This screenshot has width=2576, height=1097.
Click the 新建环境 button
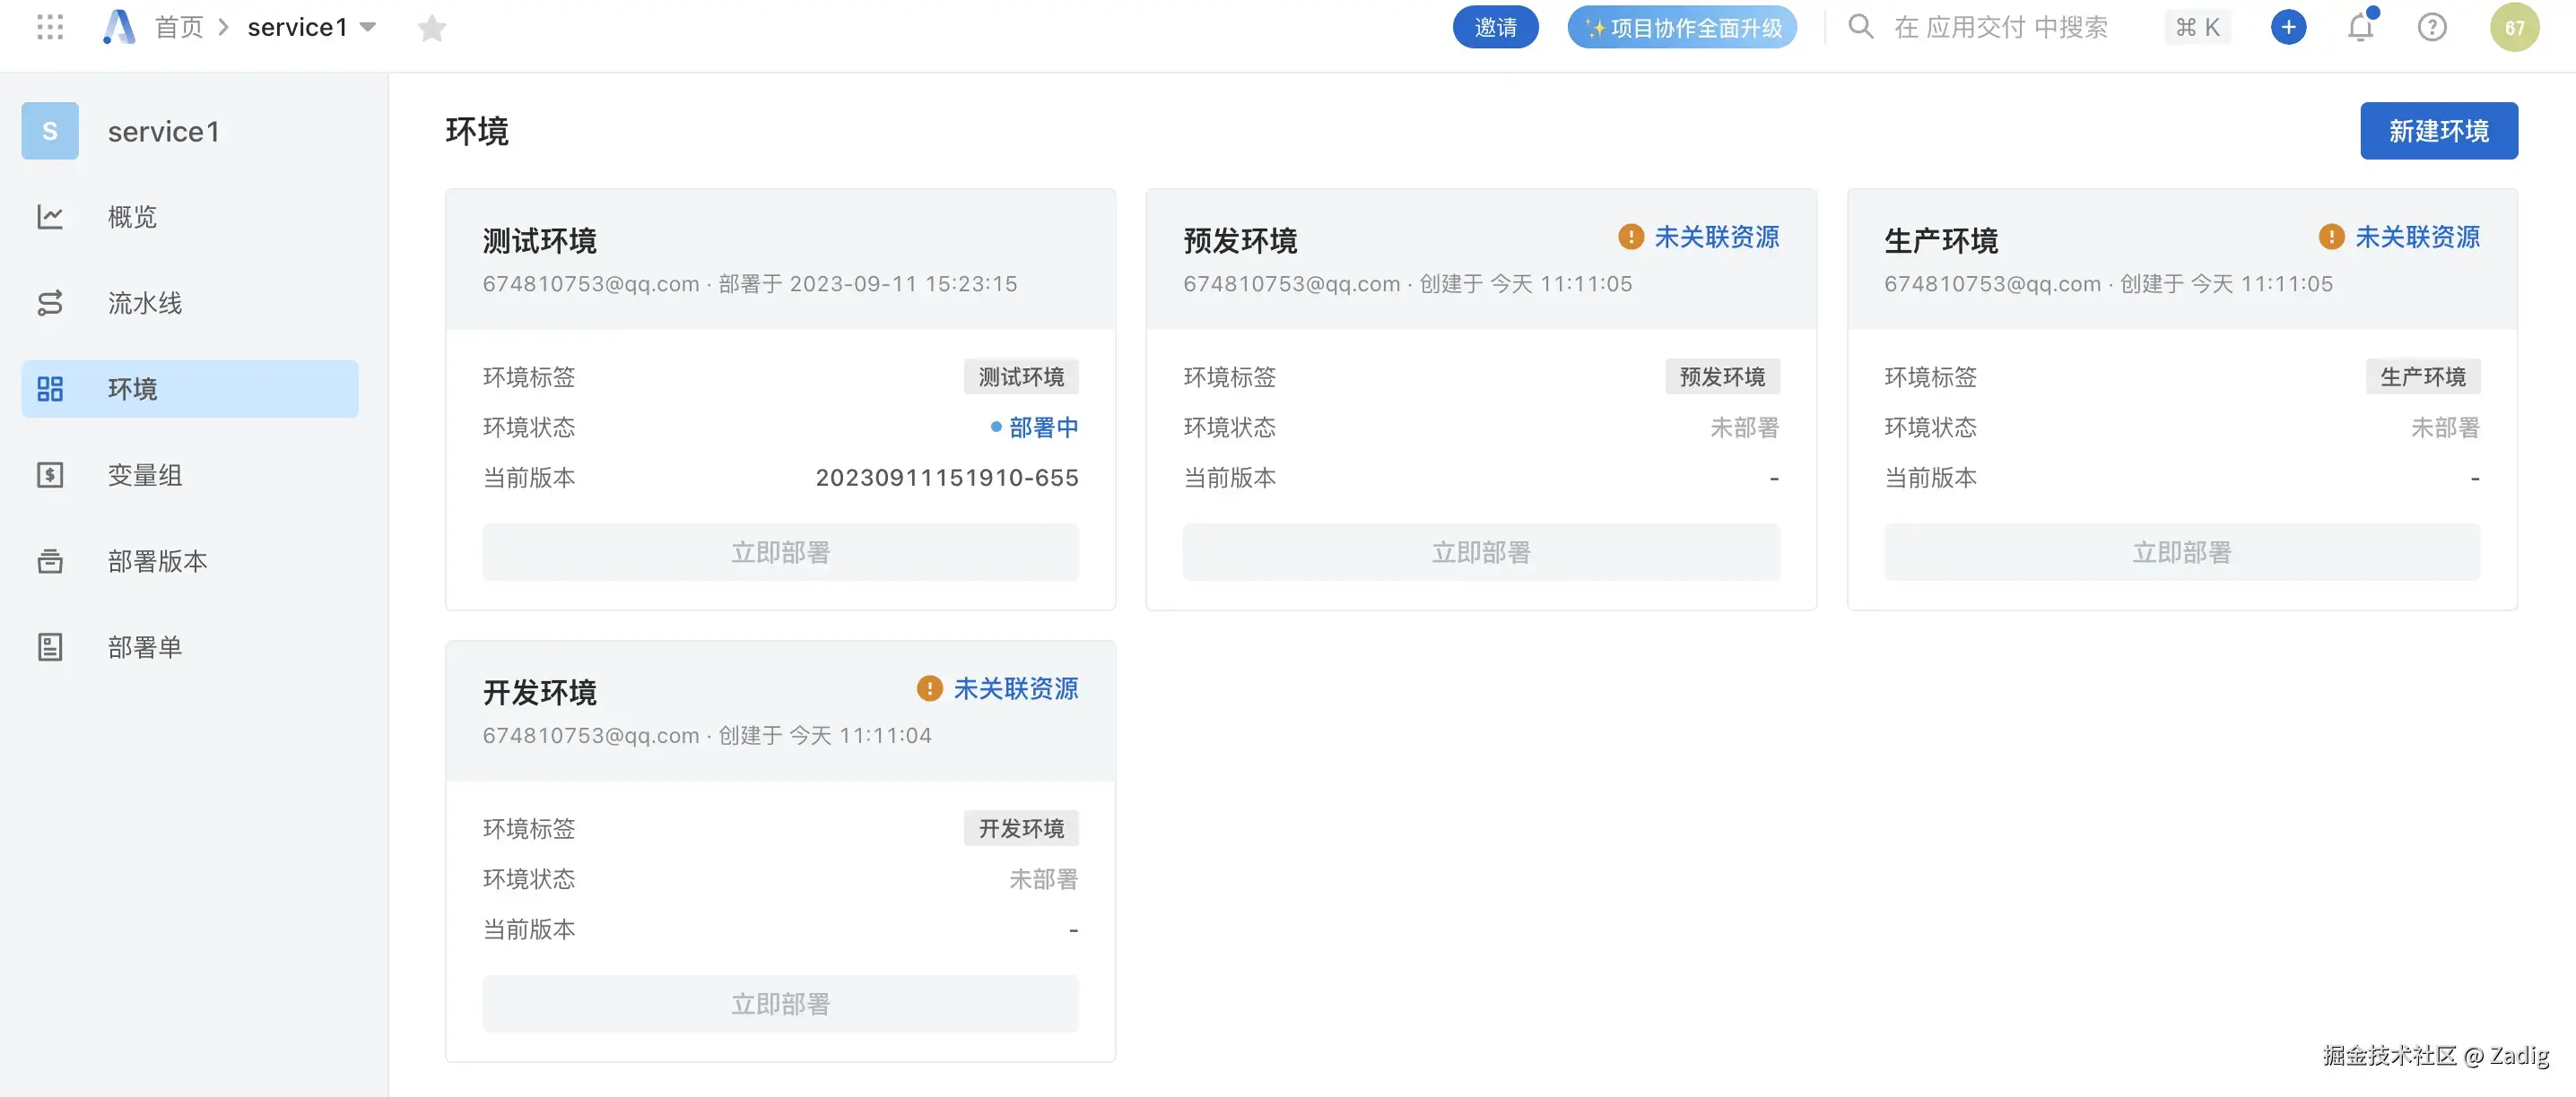[2439, 131]
